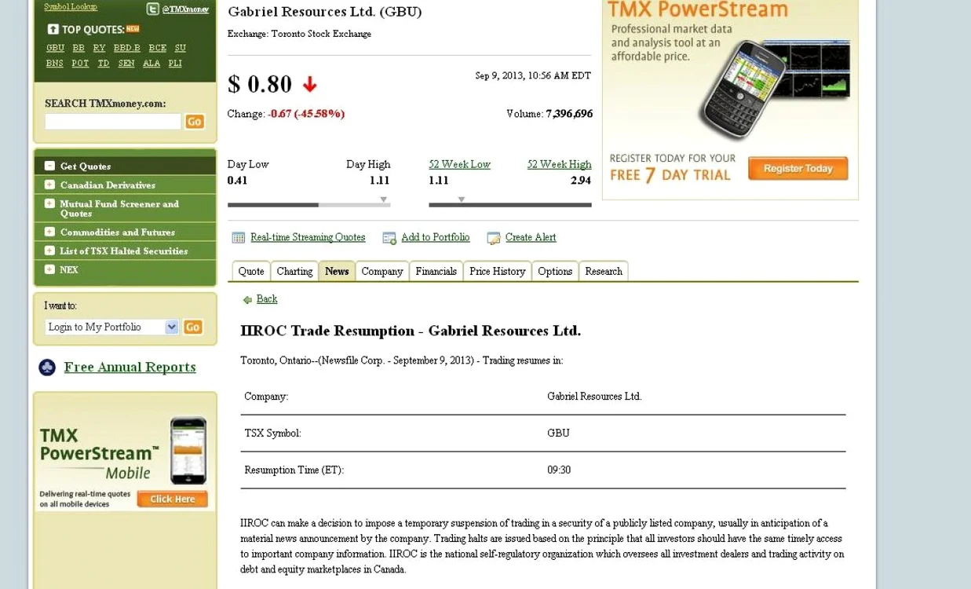Open the SU top quote link
Image resolution: width=971 pixels, height=589 pixels.
pyautogui.click(x=181, y=48)
